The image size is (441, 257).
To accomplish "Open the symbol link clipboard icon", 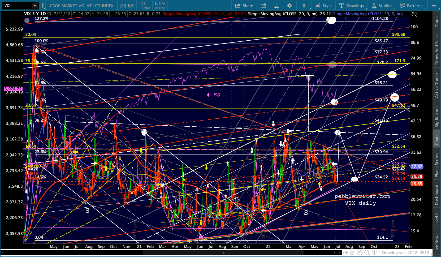I will click(43, 6).
